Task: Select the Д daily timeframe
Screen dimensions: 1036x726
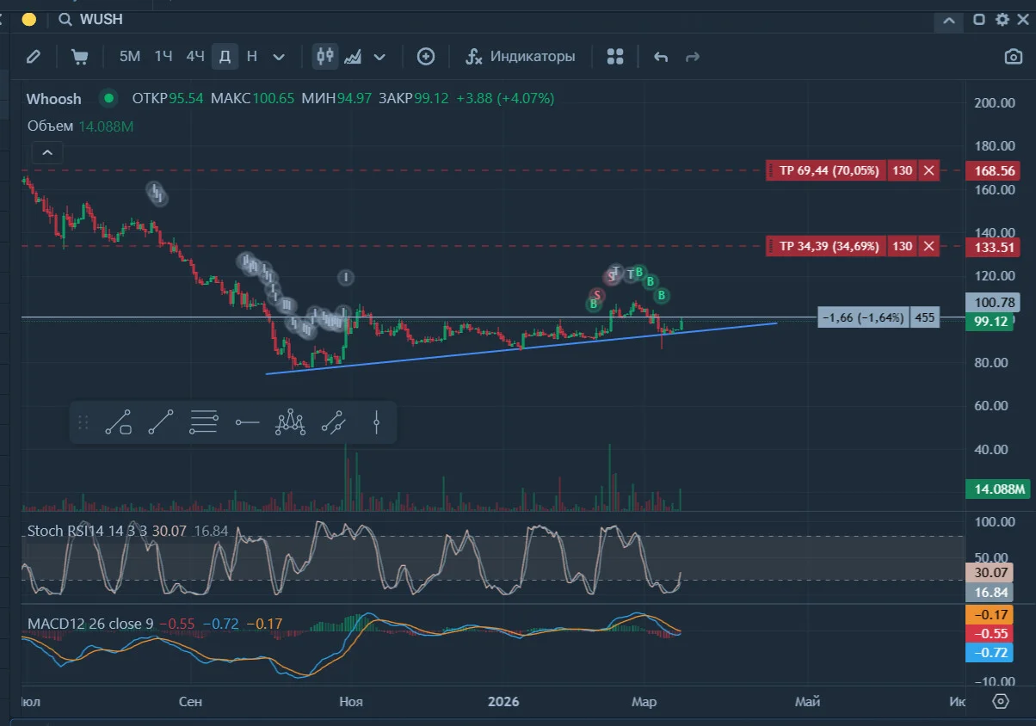Action: click(x=225, y=57)
